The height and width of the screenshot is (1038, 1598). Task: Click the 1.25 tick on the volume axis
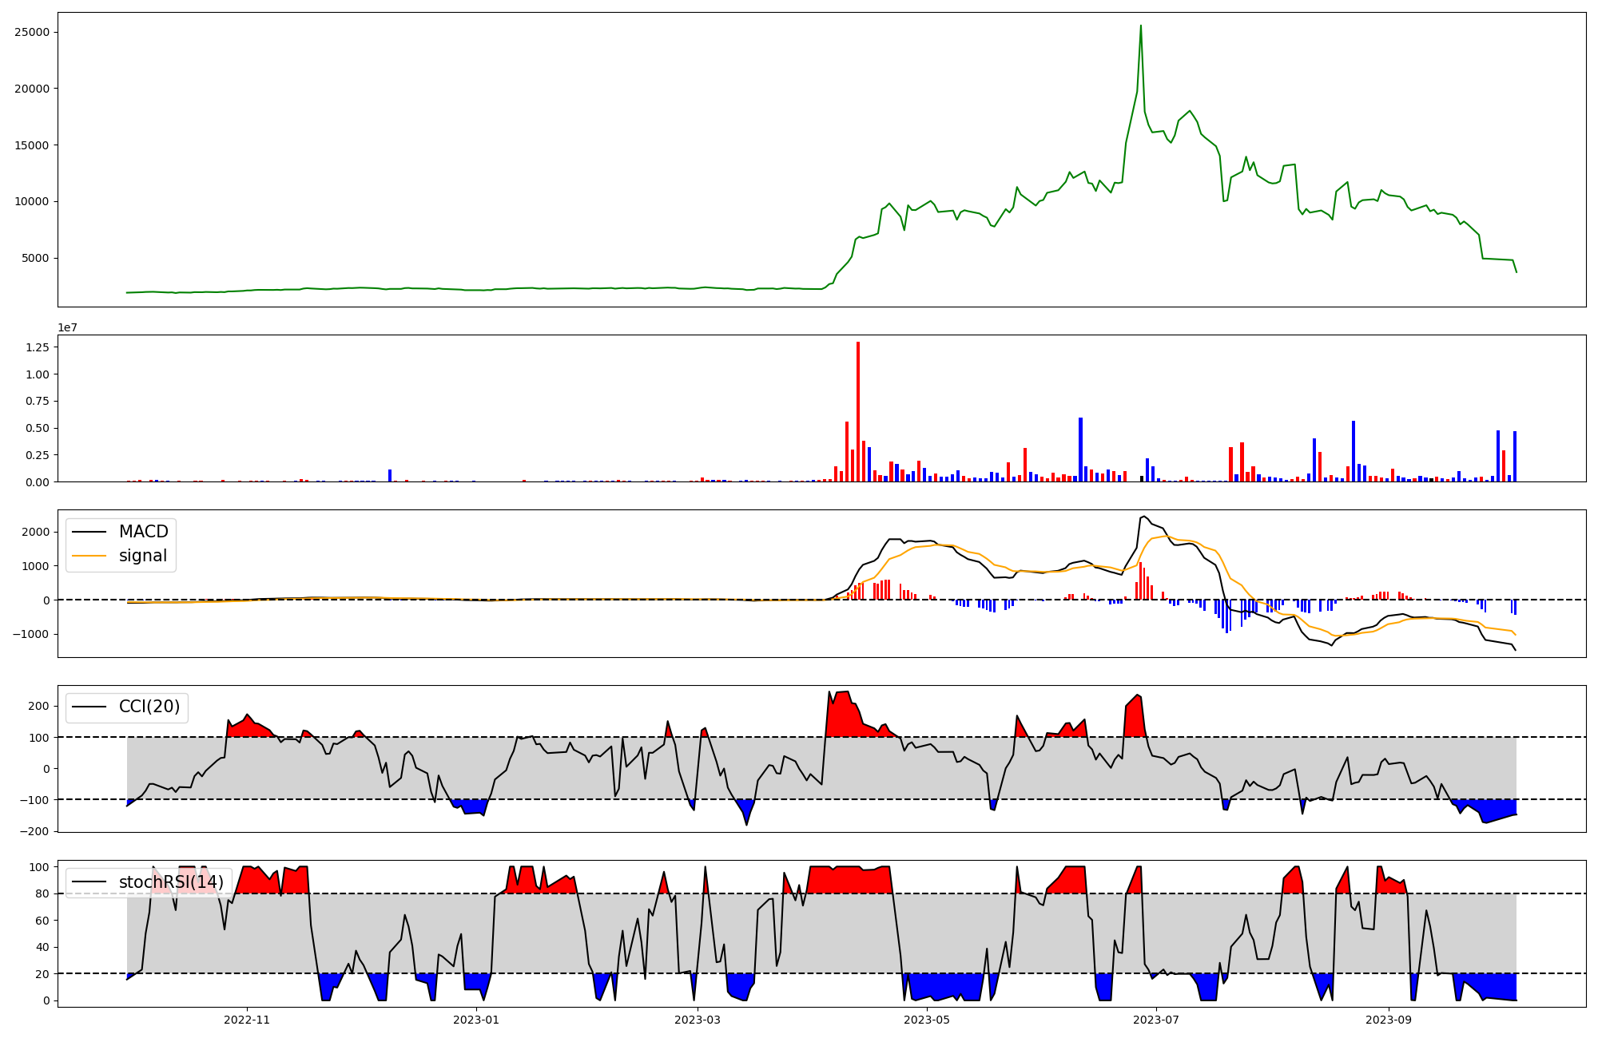click(x=38, y=347)
